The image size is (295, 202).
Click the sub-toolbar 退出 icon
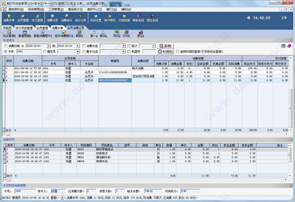point(141,34)
